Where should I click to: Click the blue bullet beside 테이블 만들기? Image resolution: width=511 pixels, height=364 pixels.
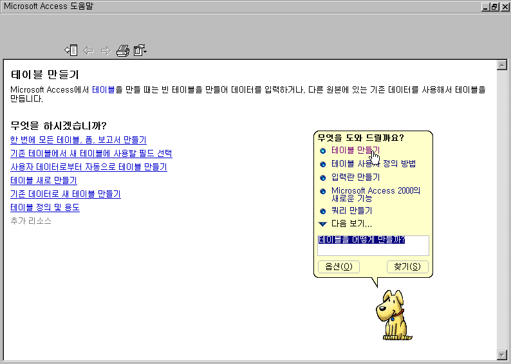tap(322, 150)
